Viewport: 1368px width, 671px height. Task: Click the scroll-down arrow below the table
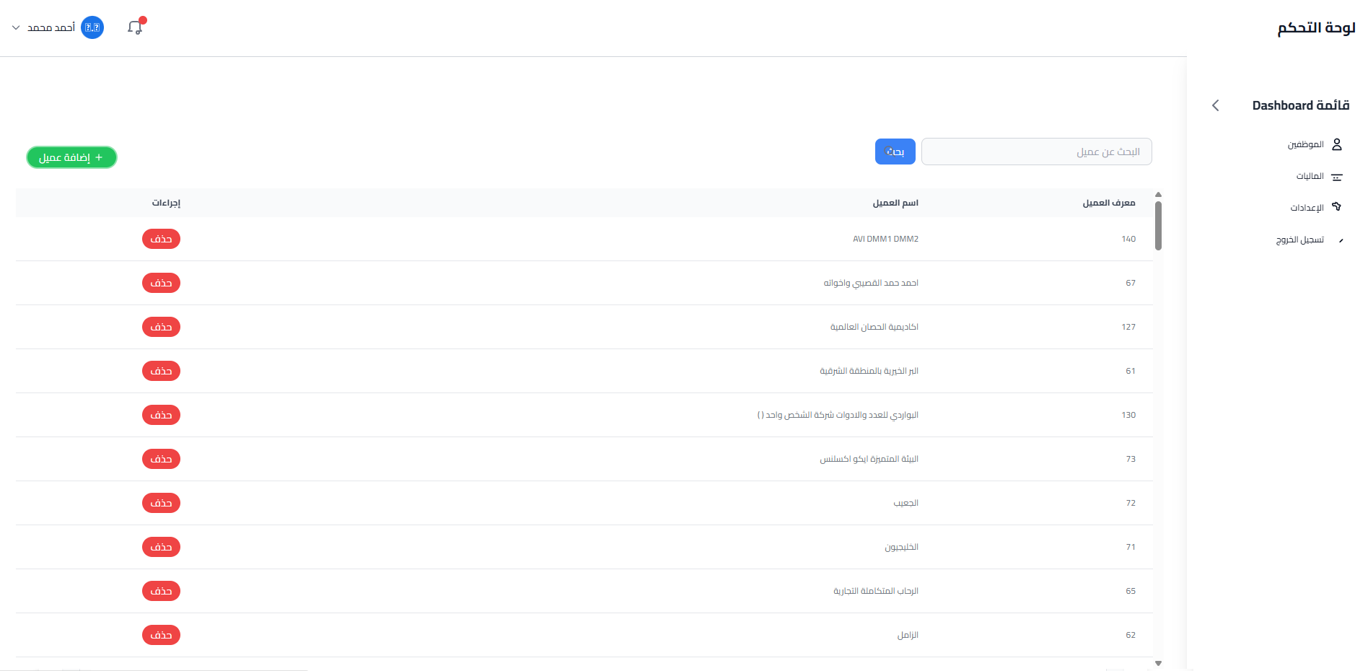click(x=1159, y=662)
